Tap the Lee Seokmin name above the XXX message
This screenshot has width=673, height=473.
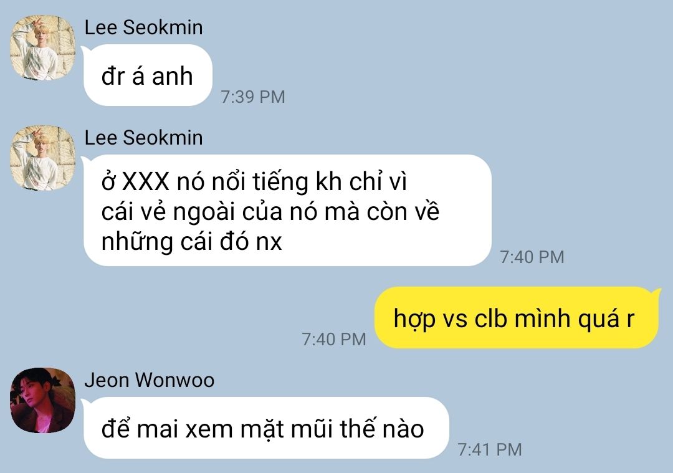[x=143, y=138]
